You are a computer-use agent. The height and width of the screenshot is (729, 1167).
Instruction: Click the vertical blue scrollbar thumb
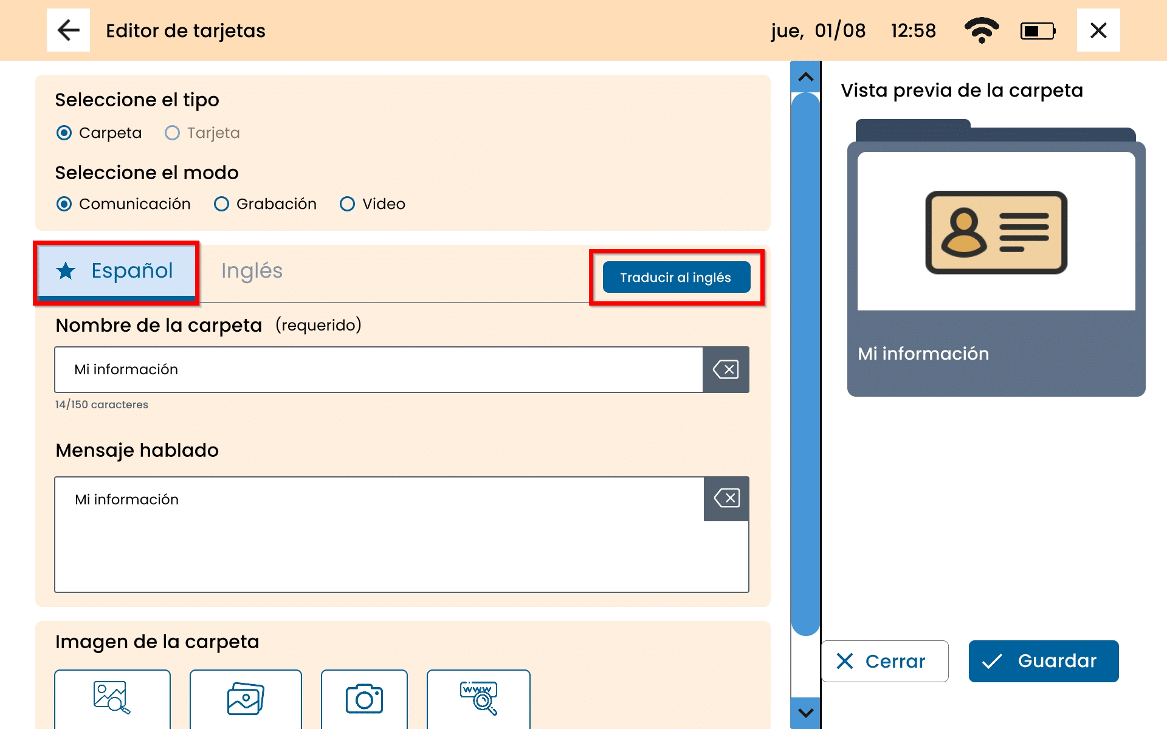pyautogui.click(x=806, y=364)
